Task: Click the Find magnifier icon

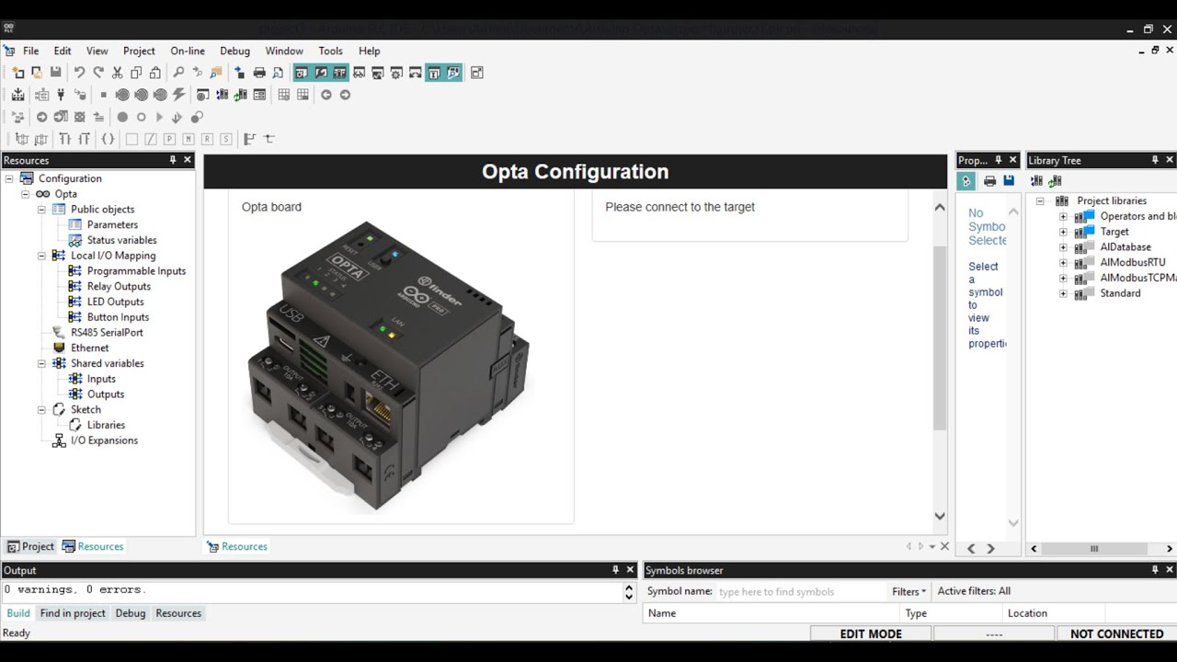Action: (178, 73)
